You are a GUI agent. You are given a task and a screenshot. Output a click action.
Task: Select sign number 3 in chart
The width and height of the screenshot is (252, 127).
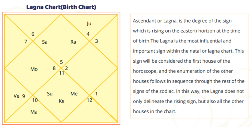[96, 41]
